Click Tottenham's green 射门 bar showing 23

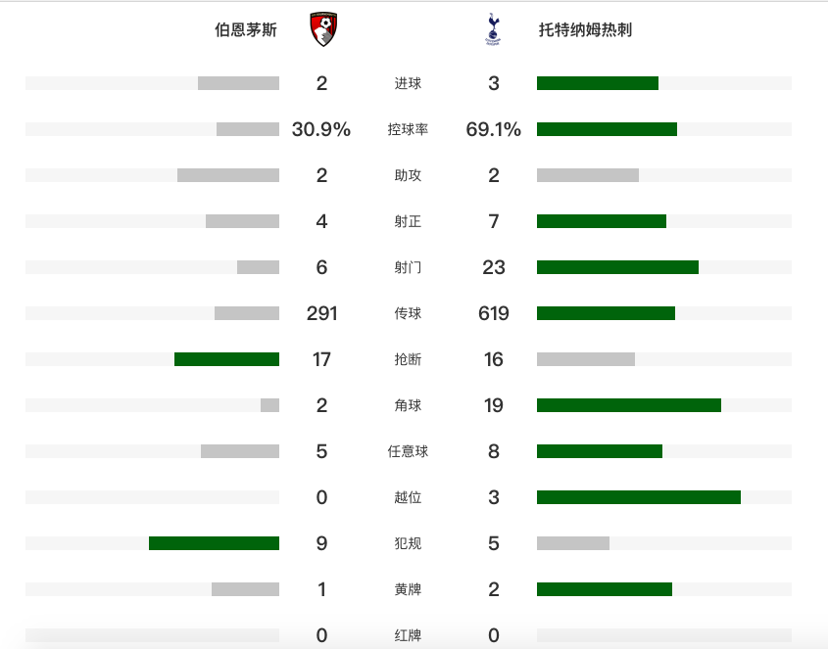[618, 267]
